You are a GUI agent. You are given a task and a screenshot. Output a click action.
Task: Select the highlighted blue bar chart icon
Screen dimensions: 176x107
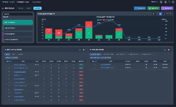[160, 14]
